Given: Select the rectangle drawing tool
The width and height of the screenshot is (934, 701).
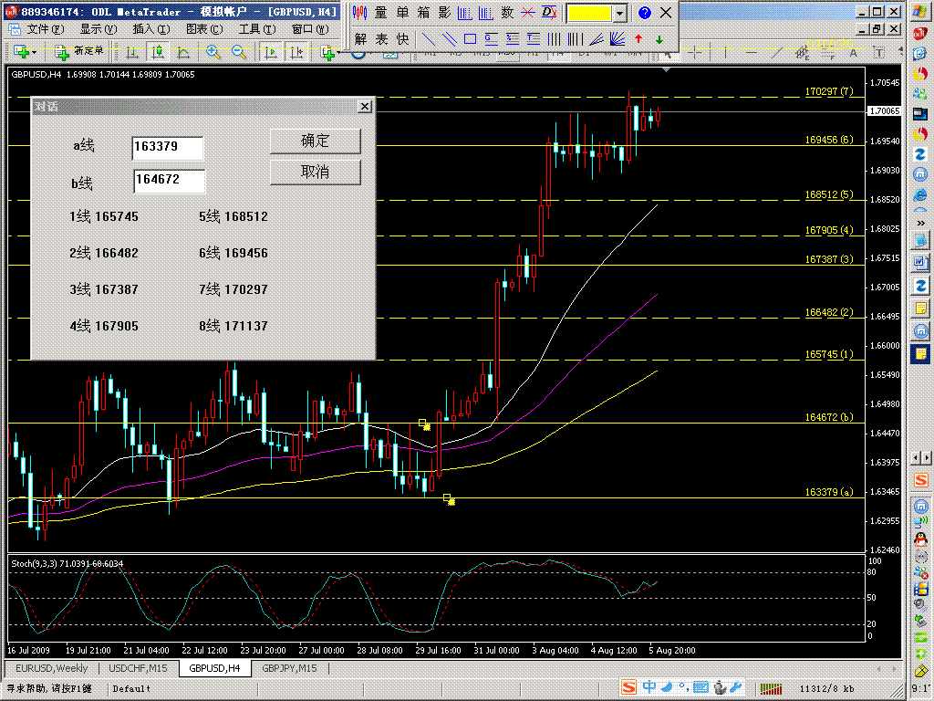Looking at the screenshot, I should (x=470, y=39).
